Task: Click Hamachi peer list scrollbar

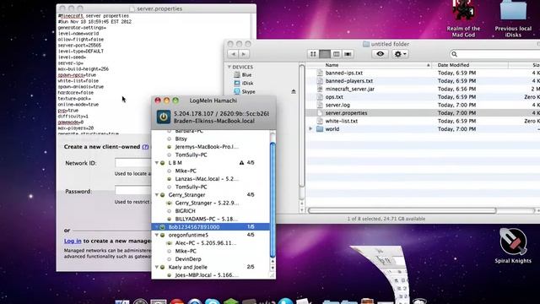Action: point(273,200)
